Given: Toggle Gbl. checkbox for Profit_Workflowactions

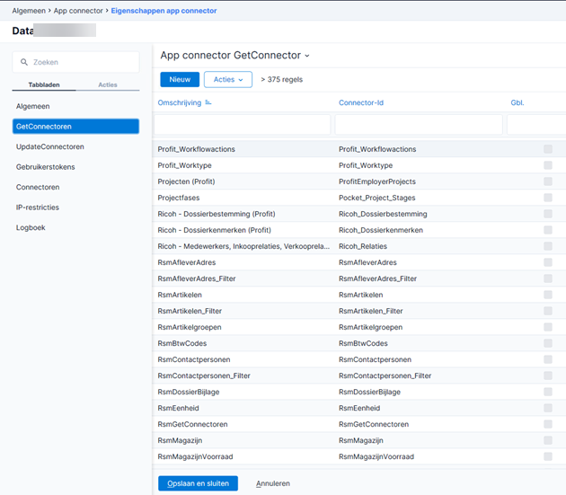Looking at the screenshot, I should (548, 149).
